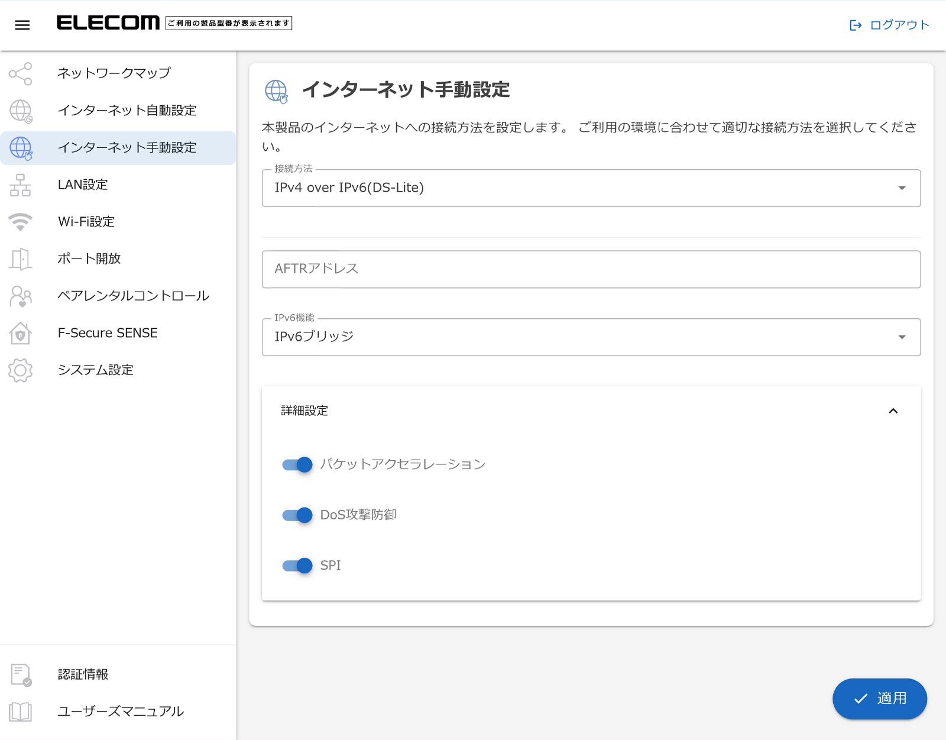This screenshot has height=740, width=946.
Task: Click the LAN settings network icon
Action: 21,185
